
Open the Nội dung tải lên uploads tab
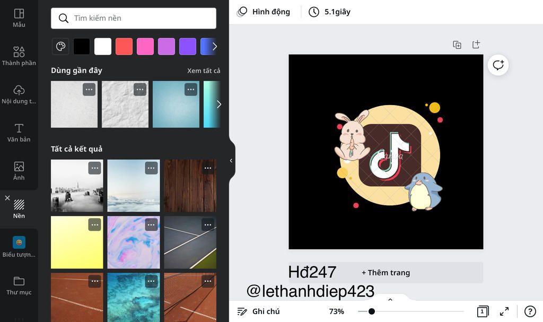pos(19,94)
